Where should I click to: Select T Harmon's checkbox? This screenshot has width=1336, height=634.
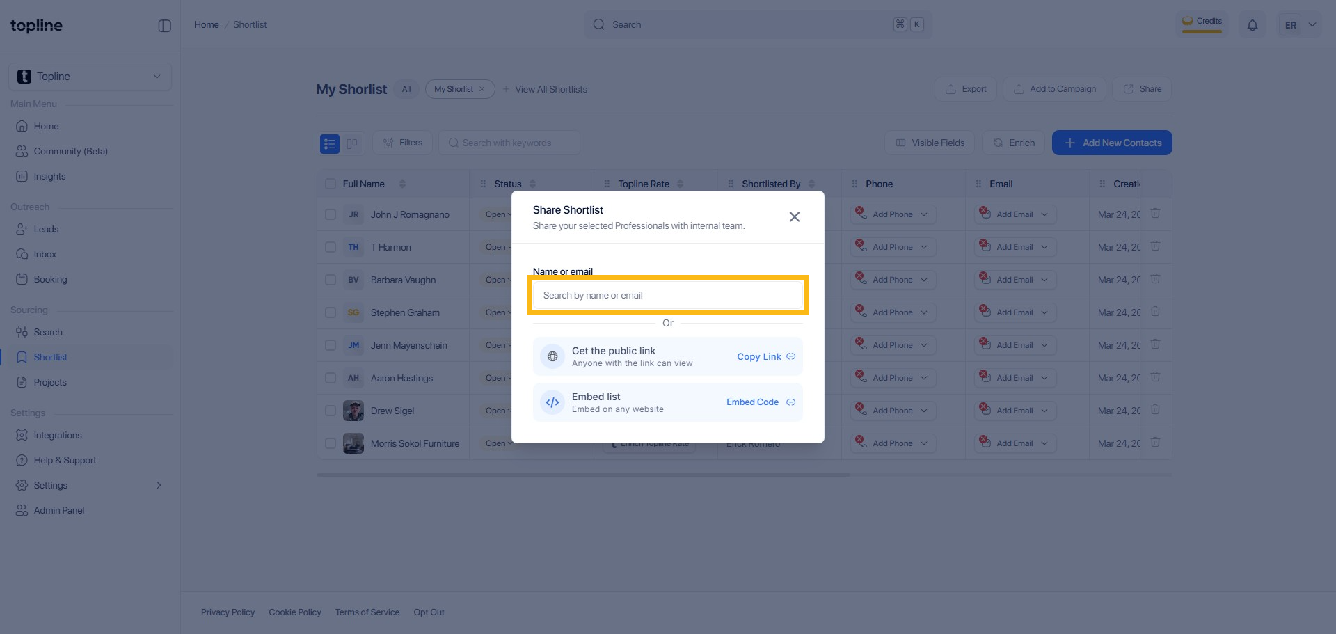pyautogui.click(x=331, y=248)
